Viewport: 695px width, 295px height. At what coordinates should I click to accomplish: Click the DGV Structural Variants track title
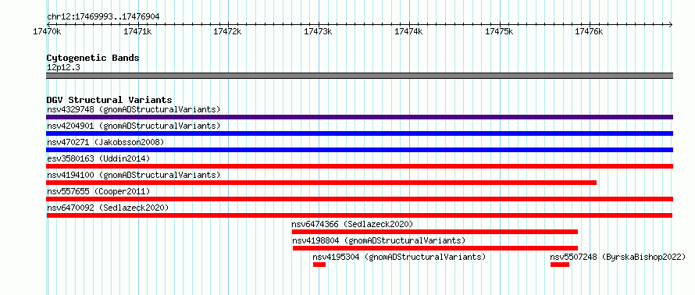[109, 100]
